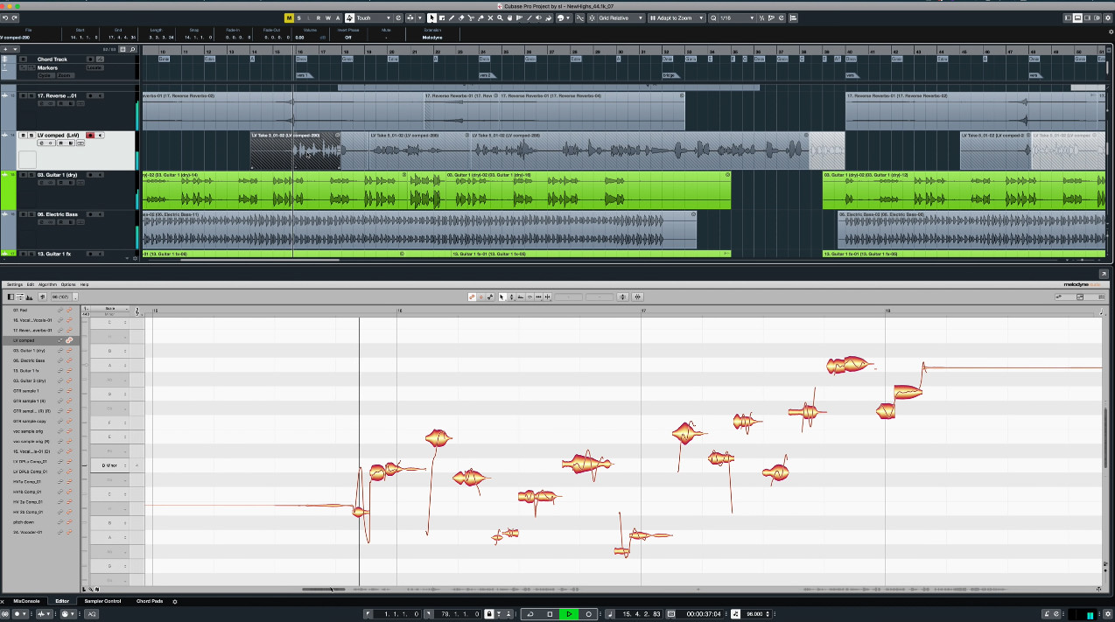This screenshot has width=1115, height=622.
Task: Click the transport Cycle button
Action: (530, 614)
